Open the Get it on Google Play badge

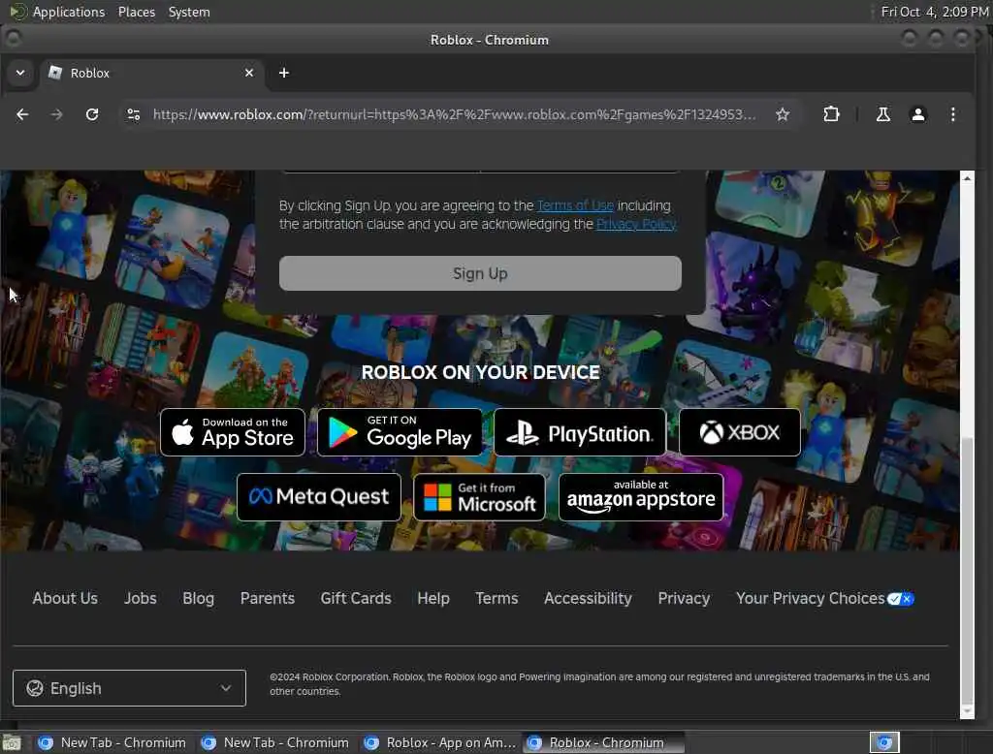(400, 432)
